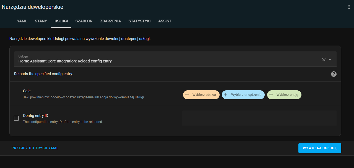Click the Config entry ID label
354x168 pixels.
point(36,116)
